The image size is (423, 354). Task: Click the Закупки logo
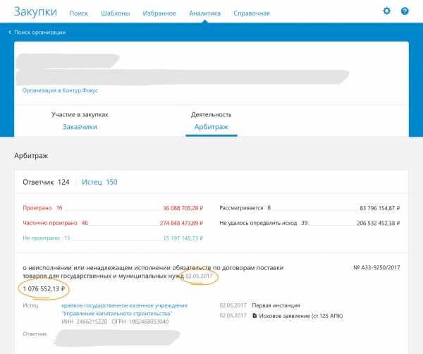[x=32, y=12]
